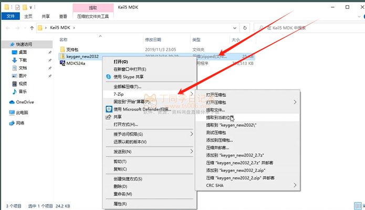Image resolution: width=365 pixels, height=210 pixels.
Task: Click the 支持包 folder icon
Action: (62, 49)
